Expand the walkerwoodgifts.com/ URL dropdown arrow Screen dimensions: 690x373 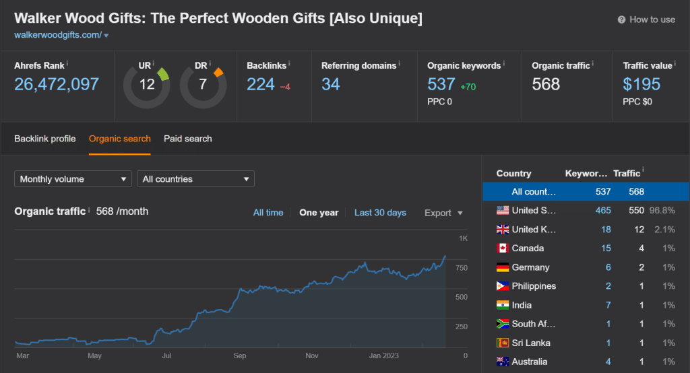tap(106, 35)
